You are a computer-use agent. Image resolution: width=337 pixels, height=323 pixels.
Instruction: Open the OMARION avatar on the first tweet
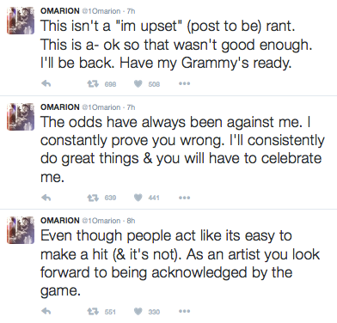[21, 21]
